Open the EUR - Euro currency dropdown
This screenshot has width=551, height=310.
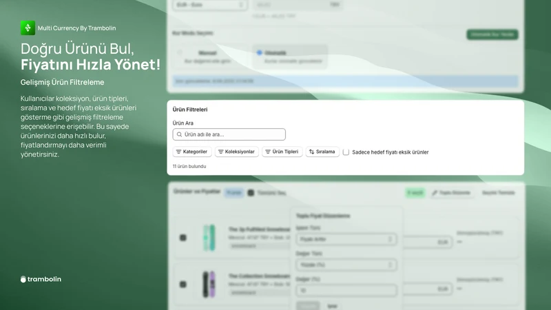(210, 5)
